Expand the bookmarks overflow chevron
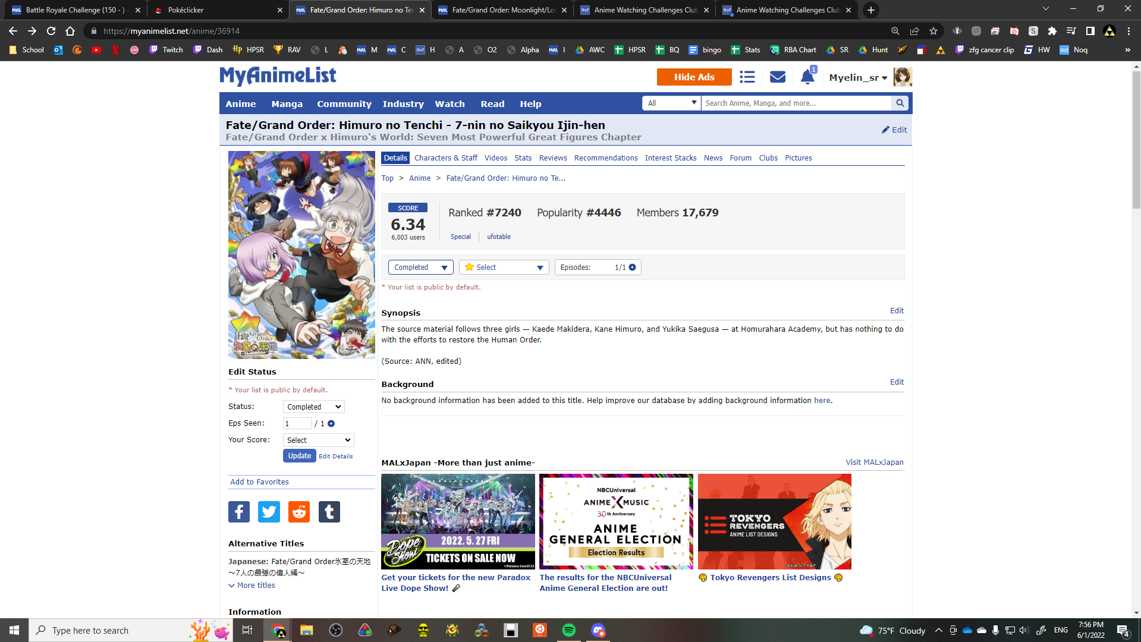1141x642 pixels. tap(1128, 50)
